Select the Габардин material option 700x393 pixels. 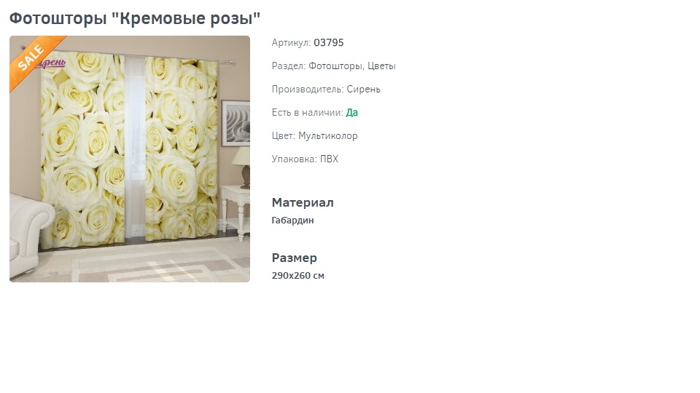(x=293, y=220)
